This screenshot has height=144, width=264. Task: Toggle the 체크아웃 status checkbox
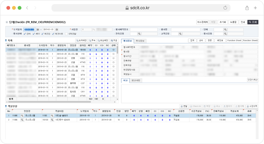(53, 34)
